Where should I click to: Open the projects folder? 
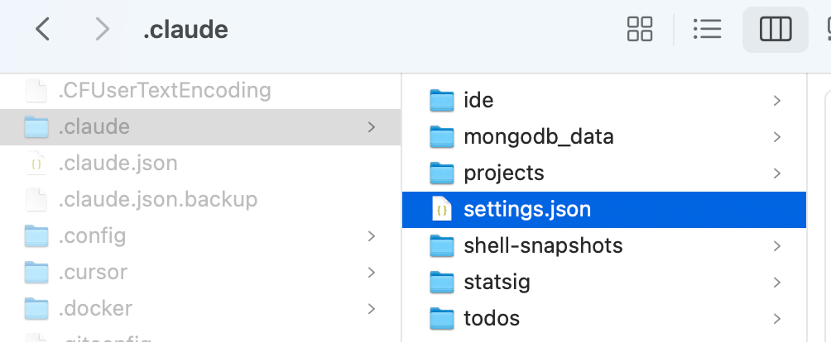click(504, 173)
